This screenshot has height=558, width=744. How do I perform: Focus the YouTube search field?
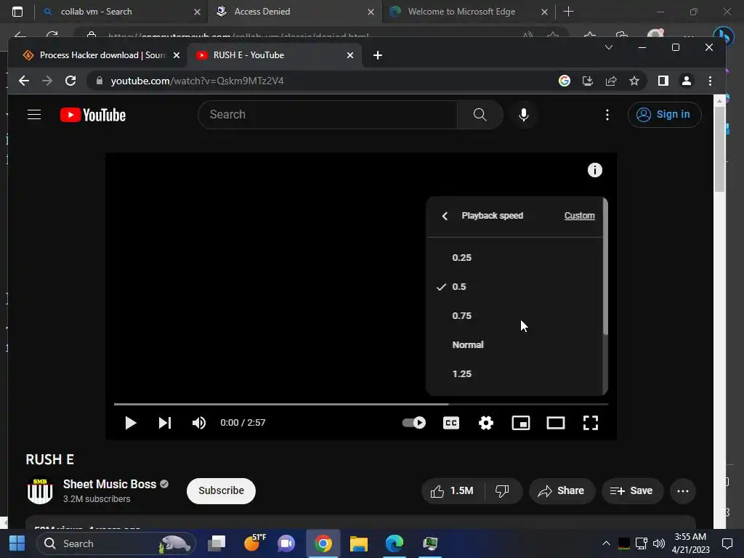point(328,114)
